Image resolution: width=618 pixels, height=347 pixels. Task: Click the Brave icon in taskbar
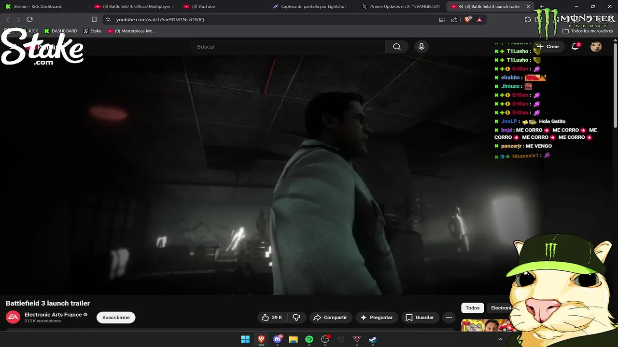261,339
